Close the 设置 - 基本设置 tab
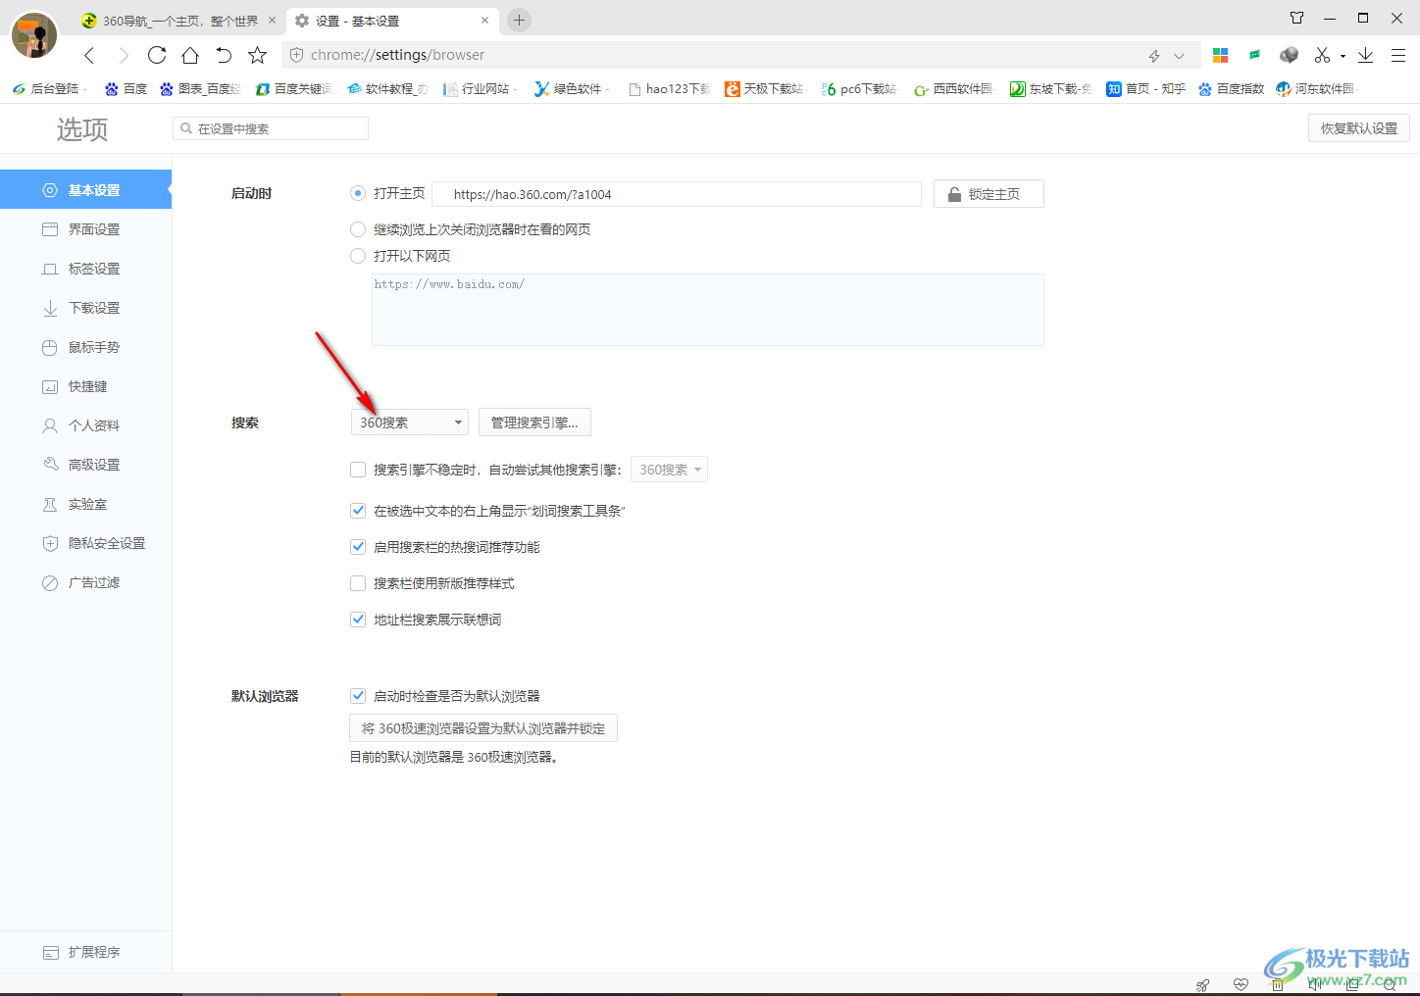Image resolution: width=1420 pixels, height=996 pixels. point(484,20)
